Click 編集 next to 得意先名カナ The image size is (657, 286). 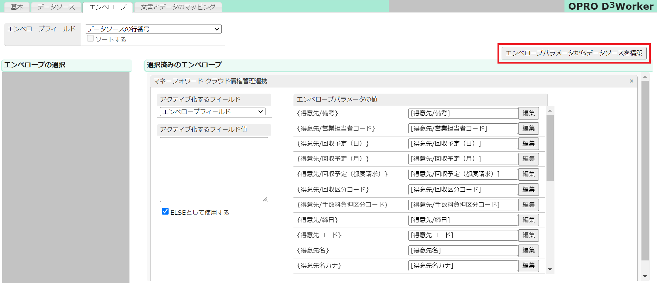528,266
